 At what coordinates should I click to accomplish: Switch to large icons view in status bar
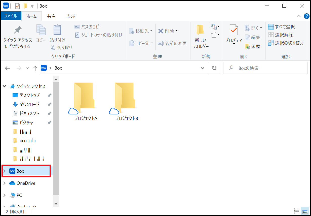305,211
